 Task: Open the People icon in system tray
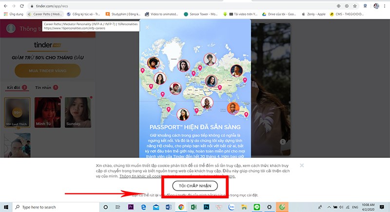(320, 207)
